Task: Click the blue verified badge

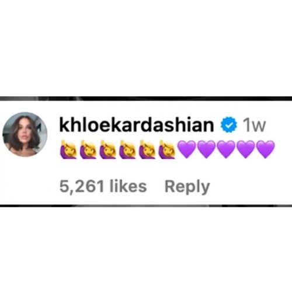Action: coord(229,125)
